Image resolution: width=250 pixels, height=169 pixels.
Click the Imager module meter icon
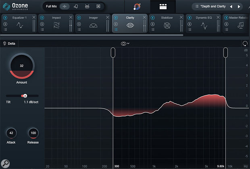pos(94,26)
